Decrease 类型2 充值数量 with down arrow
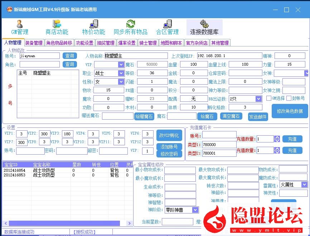The image size is (310, 236). pyautogui.click(x=277, y=152)
